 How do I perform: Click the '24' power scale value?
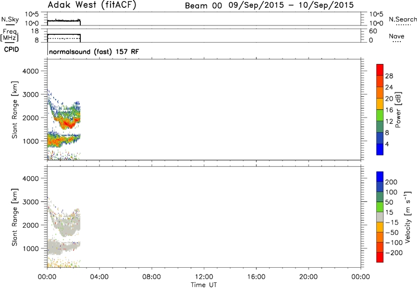[x=389, y=87]
